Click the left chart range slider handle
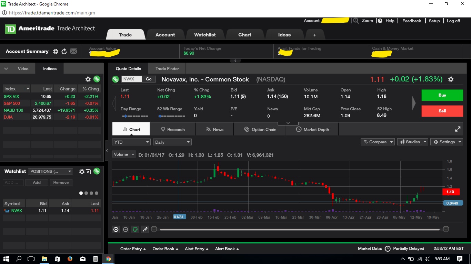 154,229
